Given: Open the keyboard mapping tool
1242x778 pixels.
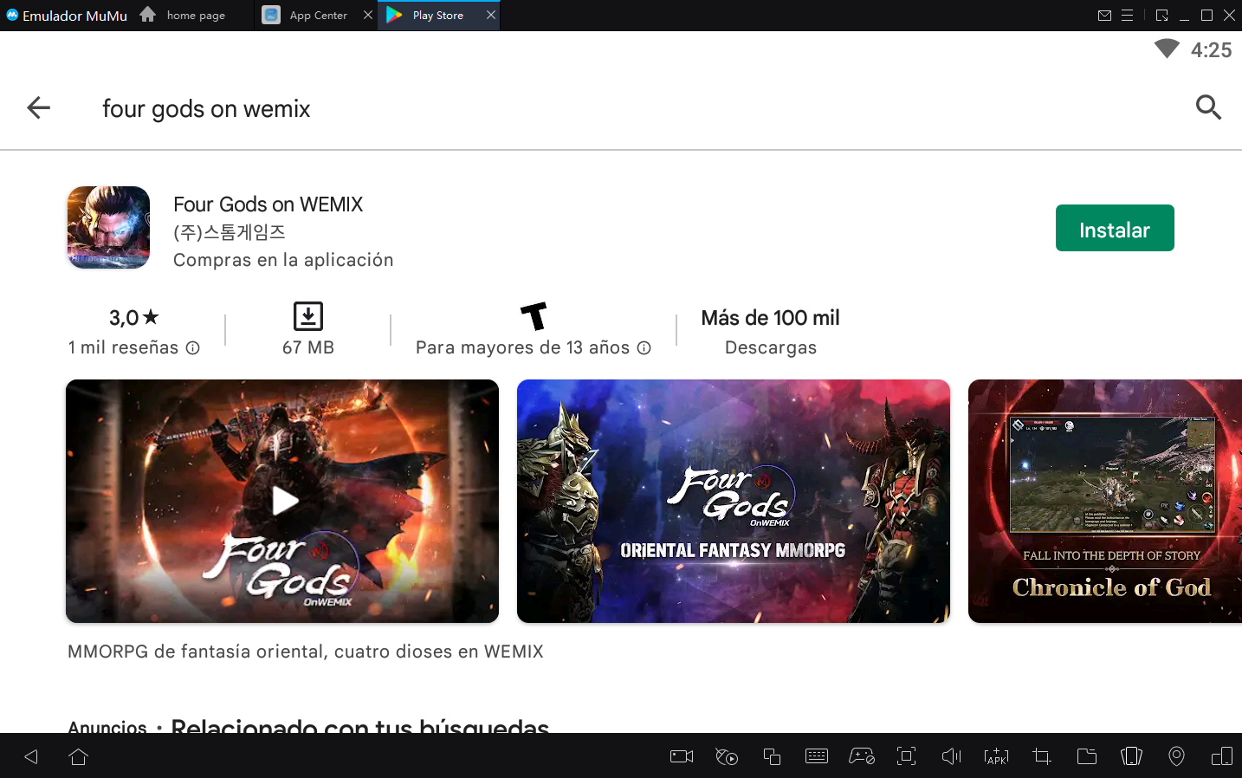Looking at the screenshot, I should click(817, 756).
